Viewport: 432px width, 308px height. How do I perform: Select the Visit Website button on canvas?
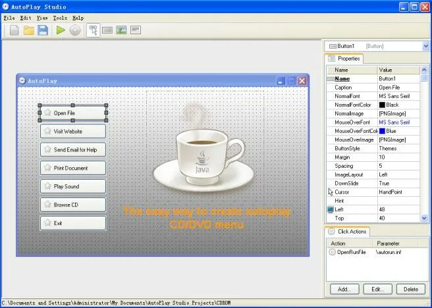click(73, 131)
